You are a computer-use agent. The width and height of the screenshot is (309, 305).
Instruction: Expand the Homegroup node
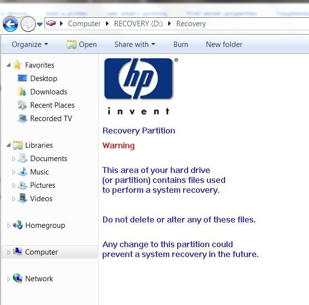8,225
